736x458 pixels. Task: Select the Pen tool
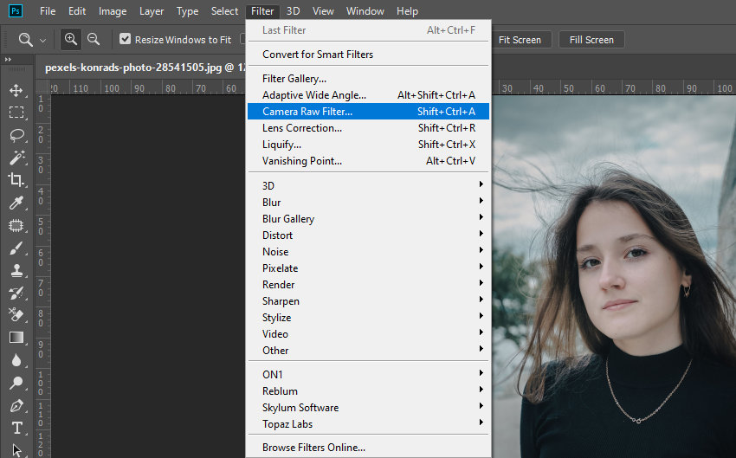[16, 405]
